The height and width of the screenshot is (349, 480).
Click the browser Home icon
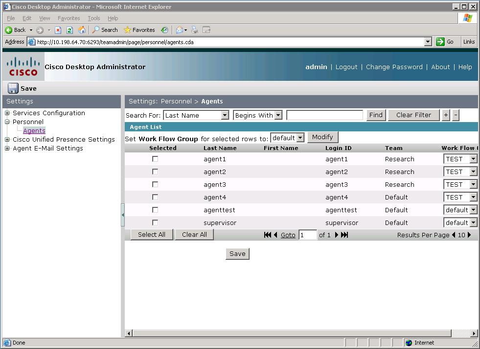(82, 30)
